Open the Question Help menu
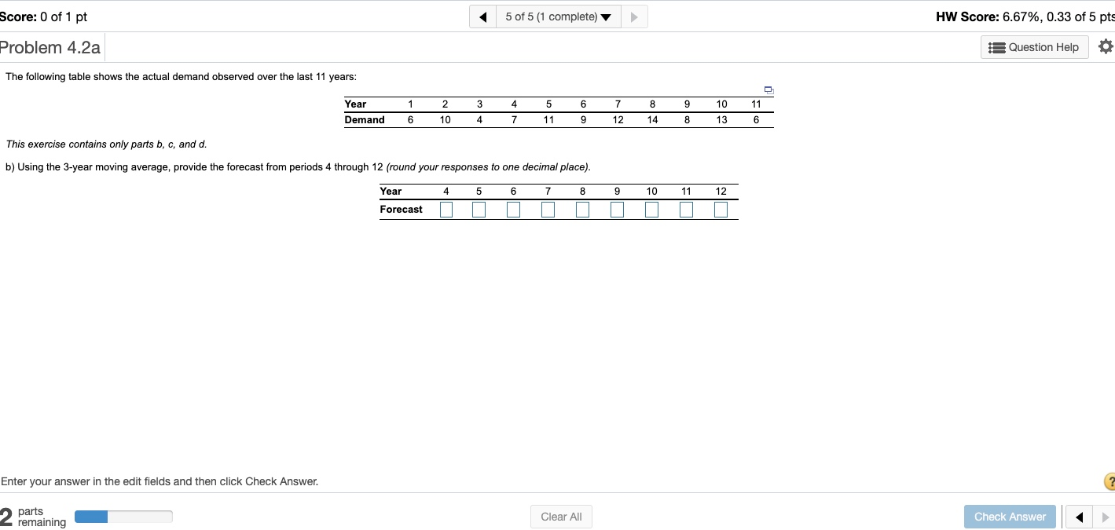1115x530 pixels. (1034, 47)
